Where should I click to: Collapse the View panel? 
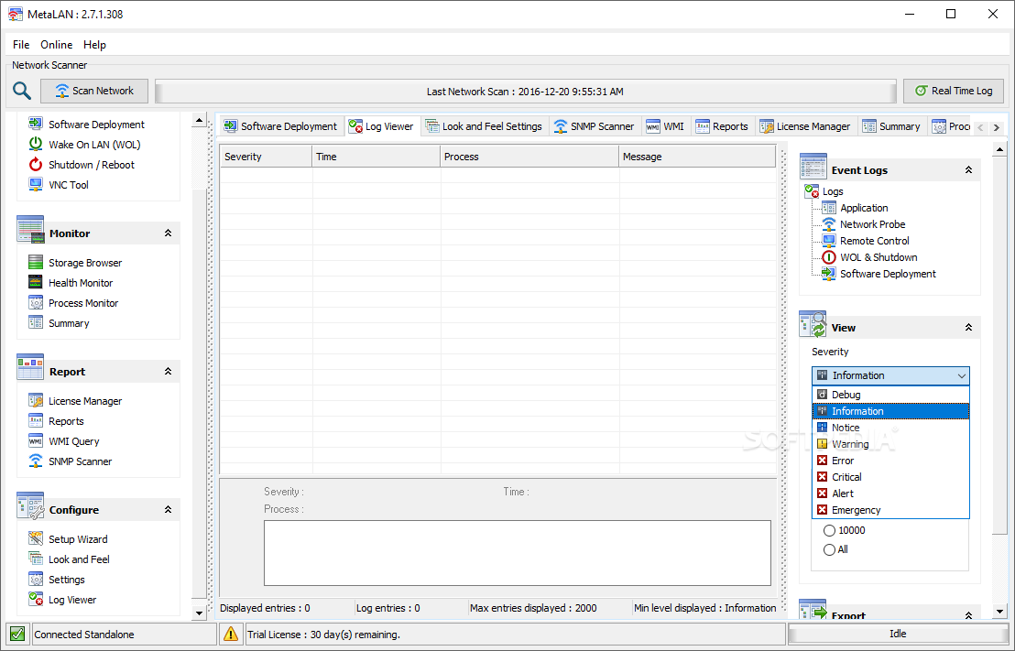(968, 328)
